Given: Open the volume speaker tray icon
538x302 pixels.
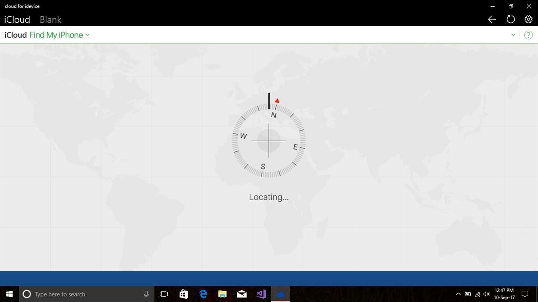Looking at the screenshot, I should 486,294.
